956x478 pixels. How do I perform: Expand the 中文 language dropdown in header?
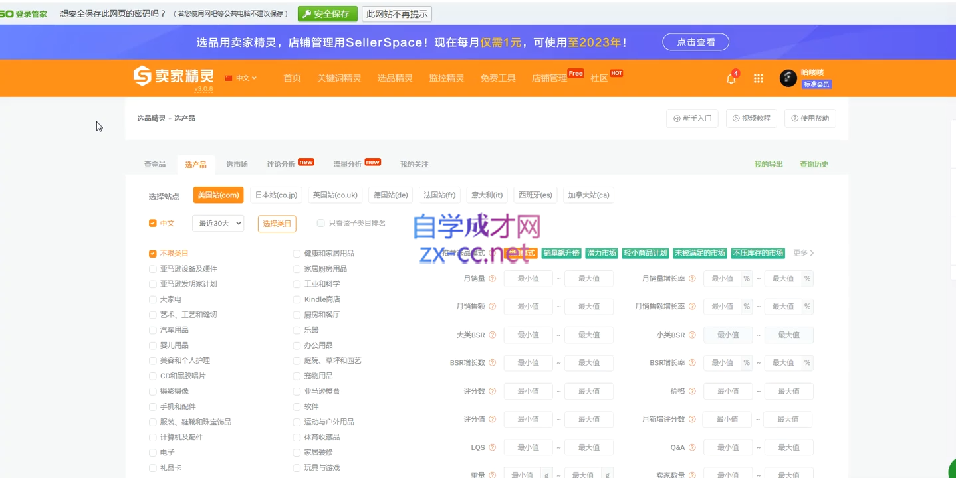[x=241, y=78]
